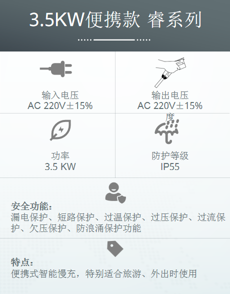Image resolution: width=230 pixels, height=294 pixels.
Task: Click the 安全功能 heading
Action: [x=31, y=206]
